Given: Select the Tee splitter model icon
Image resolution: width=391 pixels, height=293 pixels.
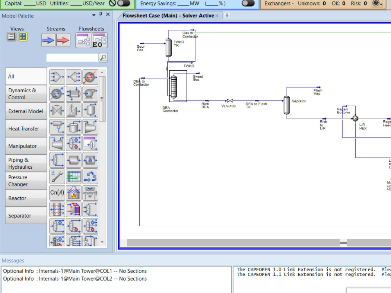Looking at the screenshot, I should tap(74, 77).
